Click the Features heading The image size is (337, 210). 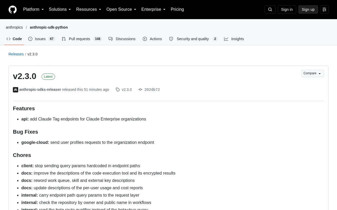tap(24, 108)
